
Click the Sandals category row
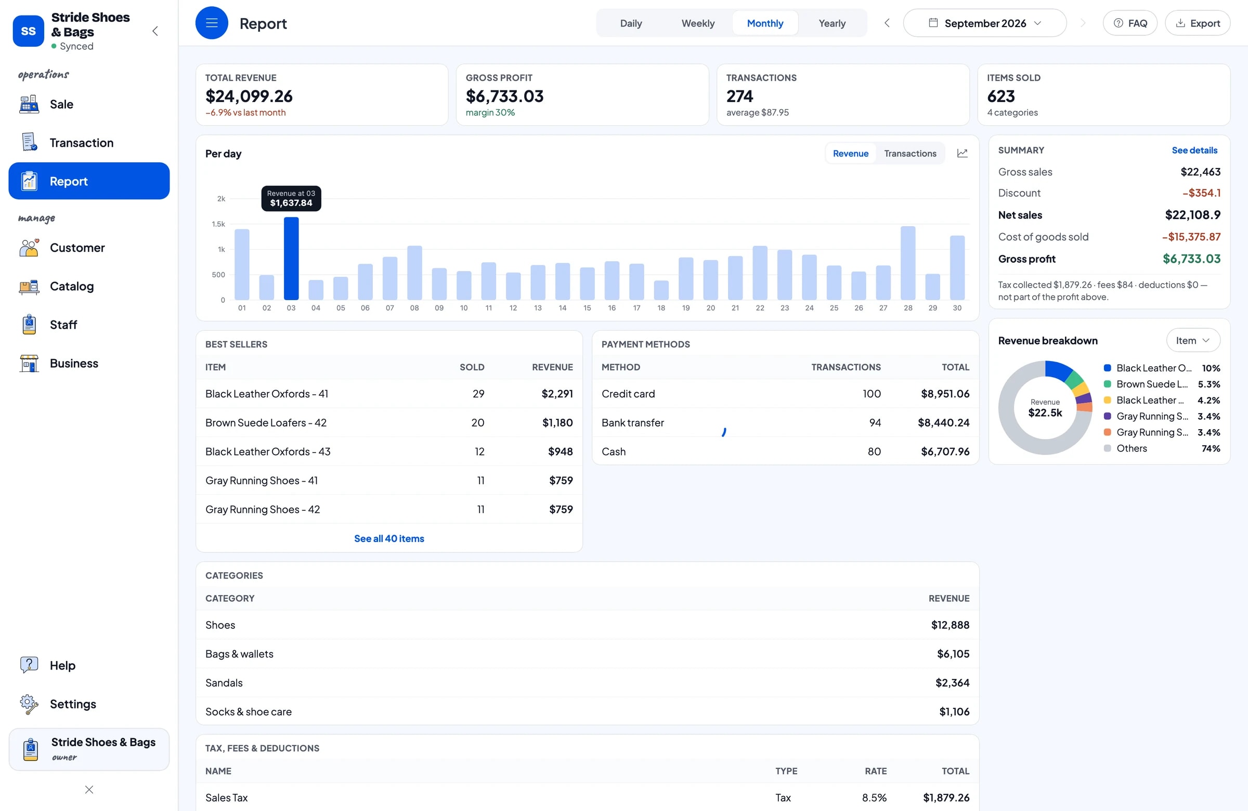(587, 683)
